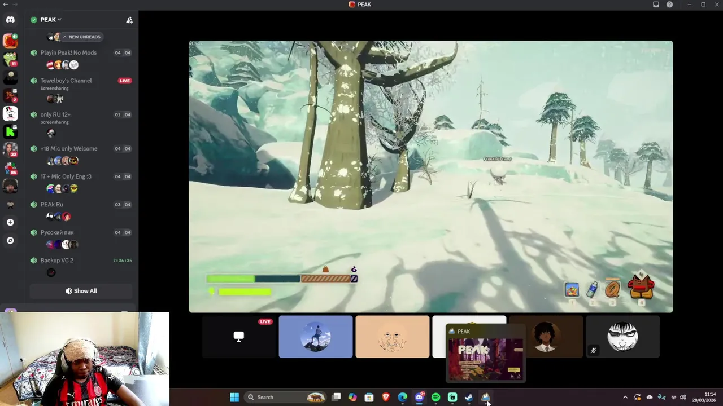Click the speaker icon of Backup VC 2
This screenshot has width=723, height=406.
[34, 261]
